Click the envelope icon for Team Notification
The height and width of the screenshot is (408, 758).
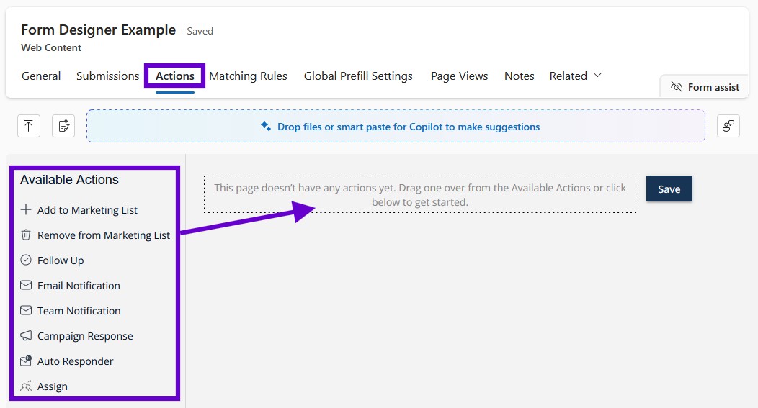tap(26, 310)
